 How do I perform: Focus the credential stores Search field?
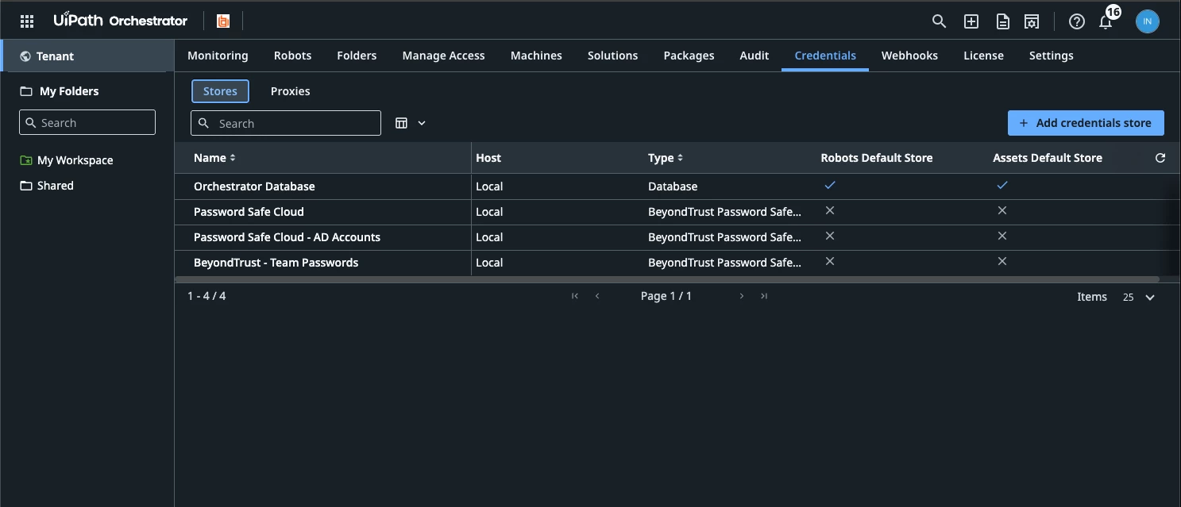click(x=286, y=123)
